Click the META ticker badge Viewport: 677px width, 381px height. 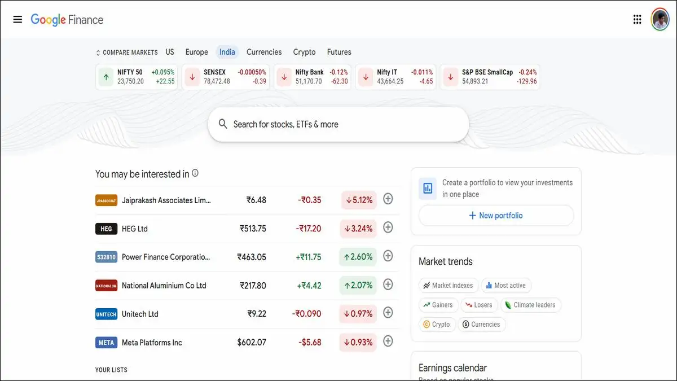[x=106, y=343]
